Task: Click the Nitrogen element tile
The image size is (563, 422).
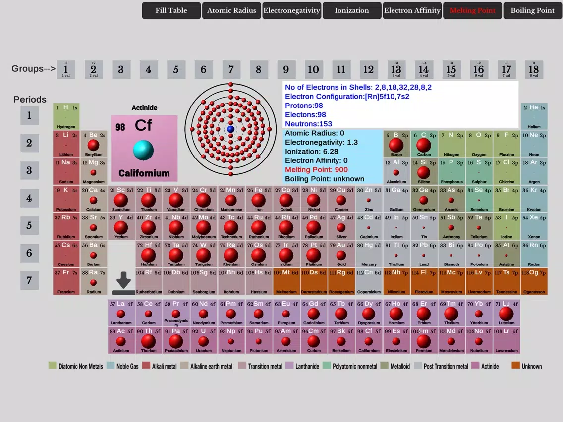Action: click(x=451, y=144)
